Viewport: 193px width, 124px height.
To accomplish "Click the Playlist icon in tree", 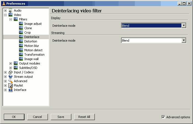I will tap(10, 85).
